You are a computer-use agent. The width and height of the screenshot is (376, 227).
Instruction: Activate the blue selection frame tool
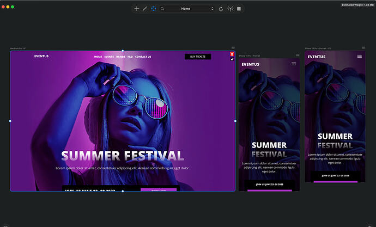click(x=154, y=9)
